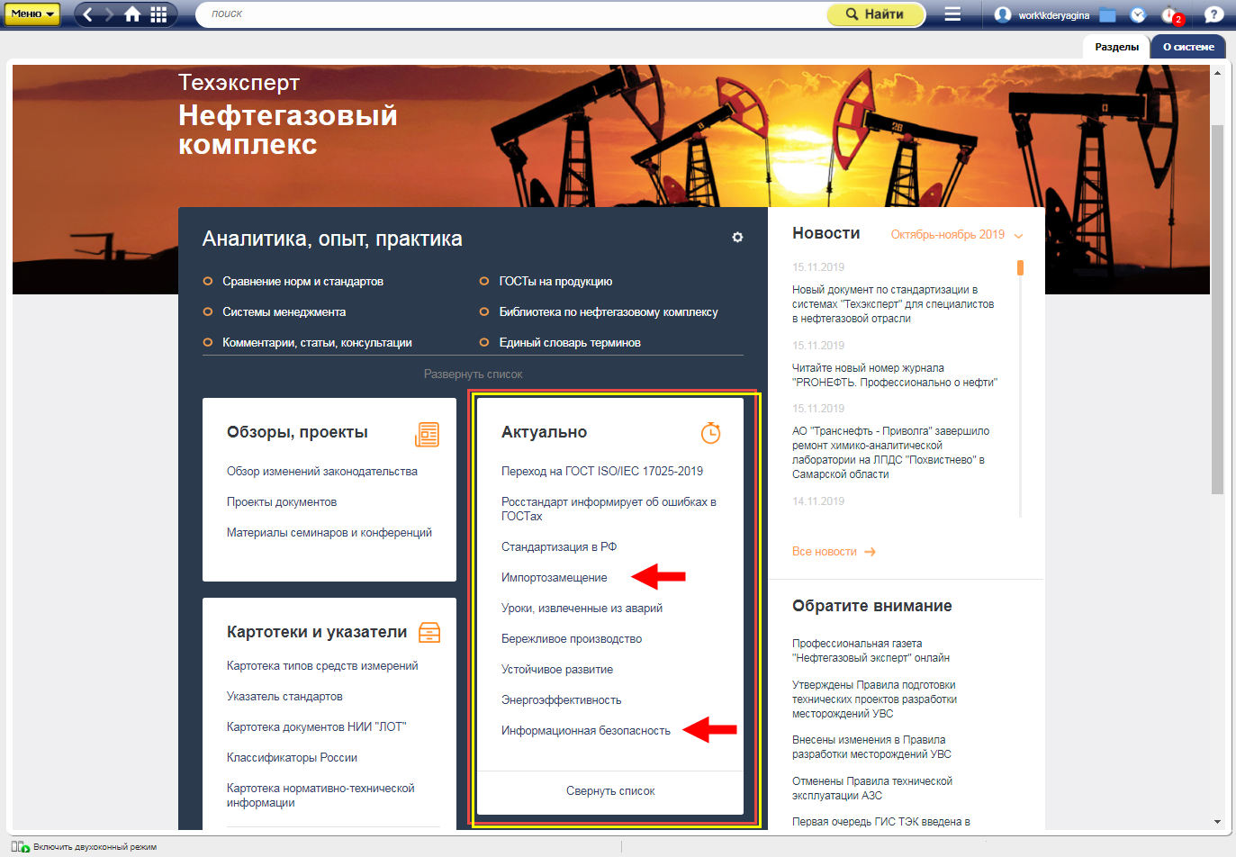Switch to the О системе tab
The image size is (1236, 857).
pos(1188,47)
